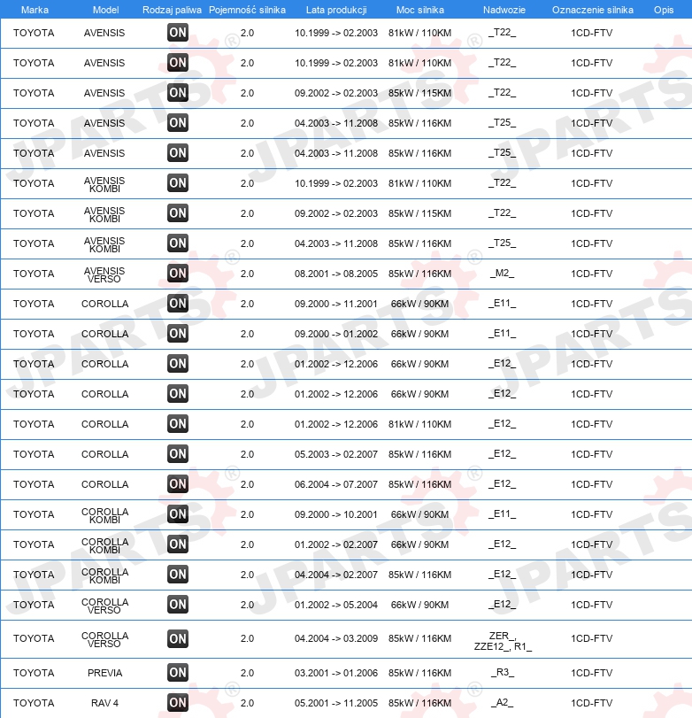Viewport: 692px width, 718px height.
Task: Click ON icon for COROLLA VERSO 04.2004 row
Action: pos(178,639)
